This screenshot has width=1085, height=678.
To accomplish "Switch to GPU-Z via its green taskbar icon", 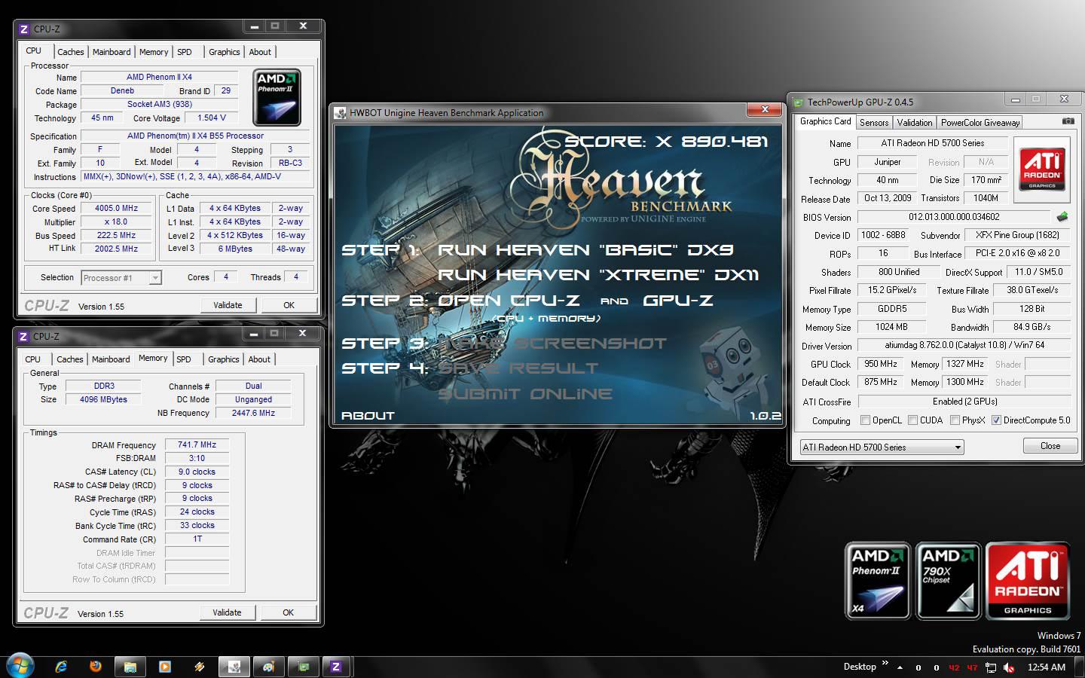I will click(303, 667).
